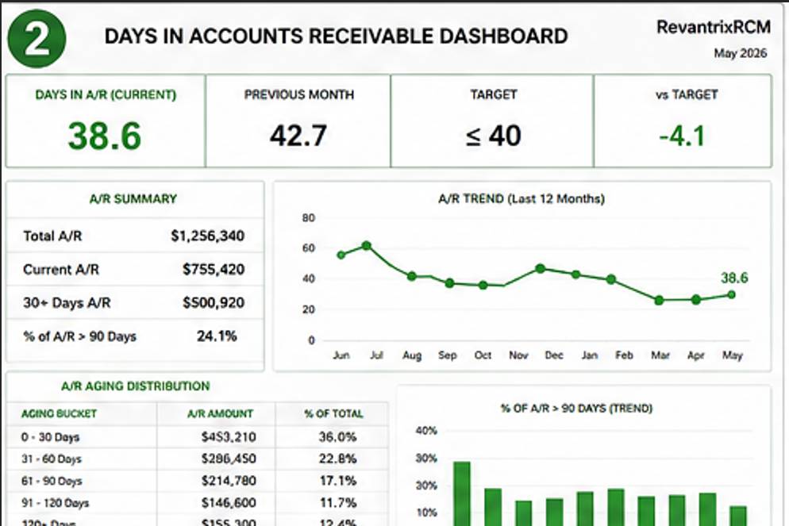Select the 'Current A/R' row label
This screenshot has height=526, width=789.
pyautogui.click(x=61, y=270)
